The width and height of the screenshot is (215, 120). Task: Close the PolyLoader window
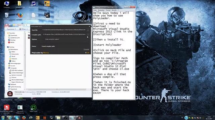tap(89, 26)
